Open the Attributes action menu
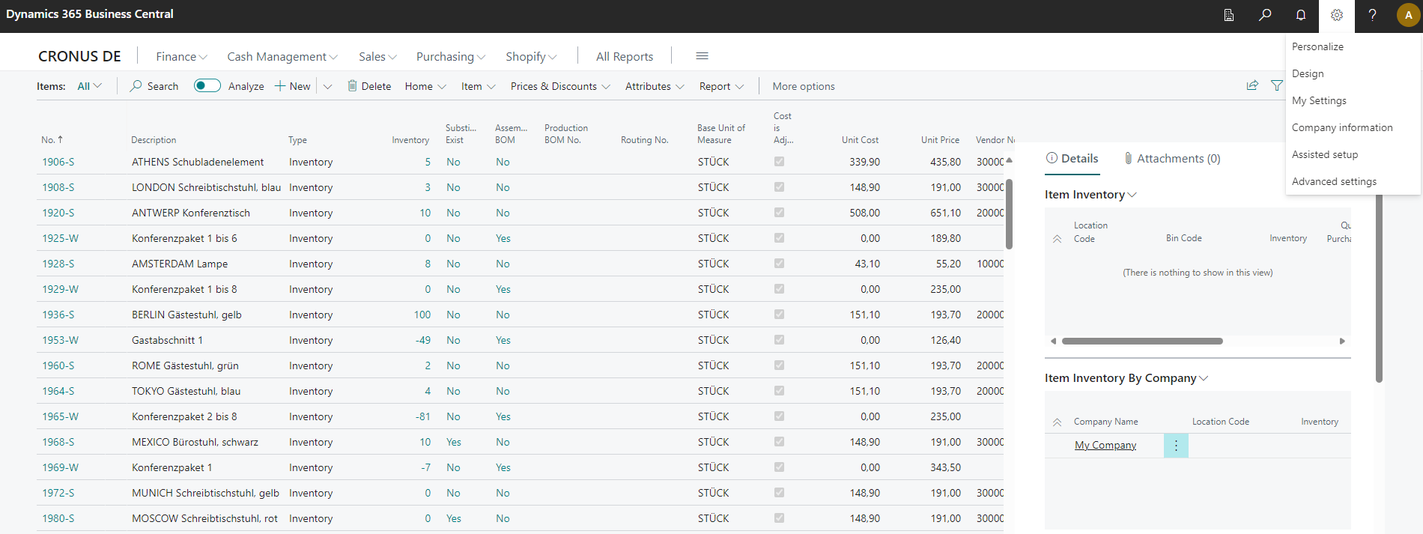This screenshot has height=534, width=1423. (655, 86)
